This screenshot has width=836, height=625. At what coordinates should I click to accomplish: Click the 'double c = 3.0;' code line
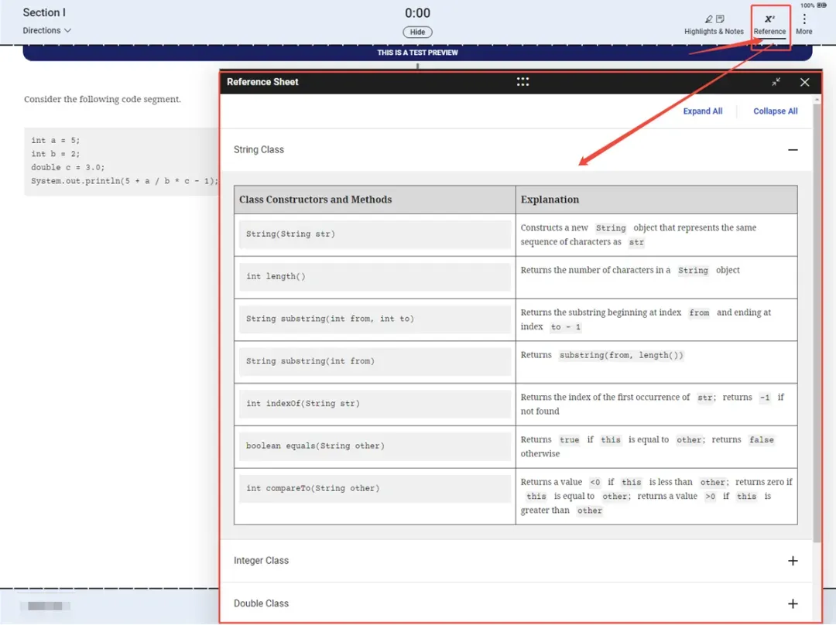[67, 167]
